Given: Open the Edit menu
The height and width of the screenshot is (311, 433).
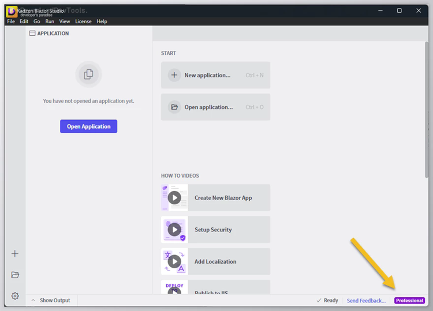Looking at the screenshot, I should click(x=24, y=21).
